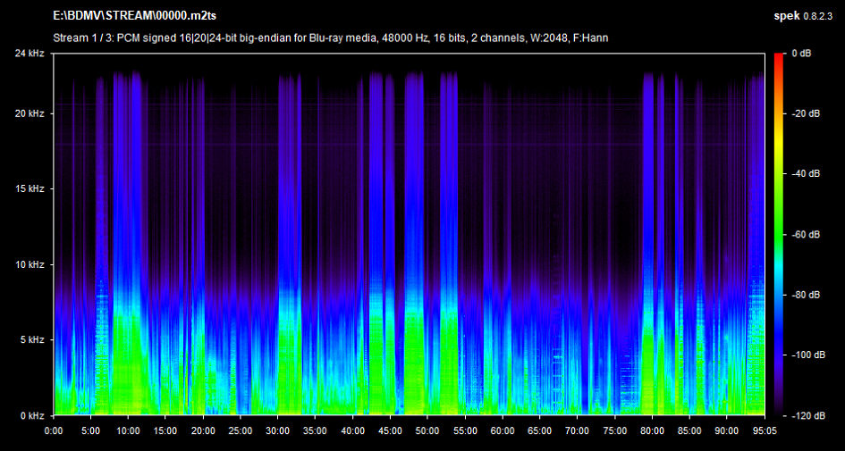Screen dimensions: 845x451
Task: Click the -60 dB scale label
Action: pyautogui.click(x=806, y=235)
